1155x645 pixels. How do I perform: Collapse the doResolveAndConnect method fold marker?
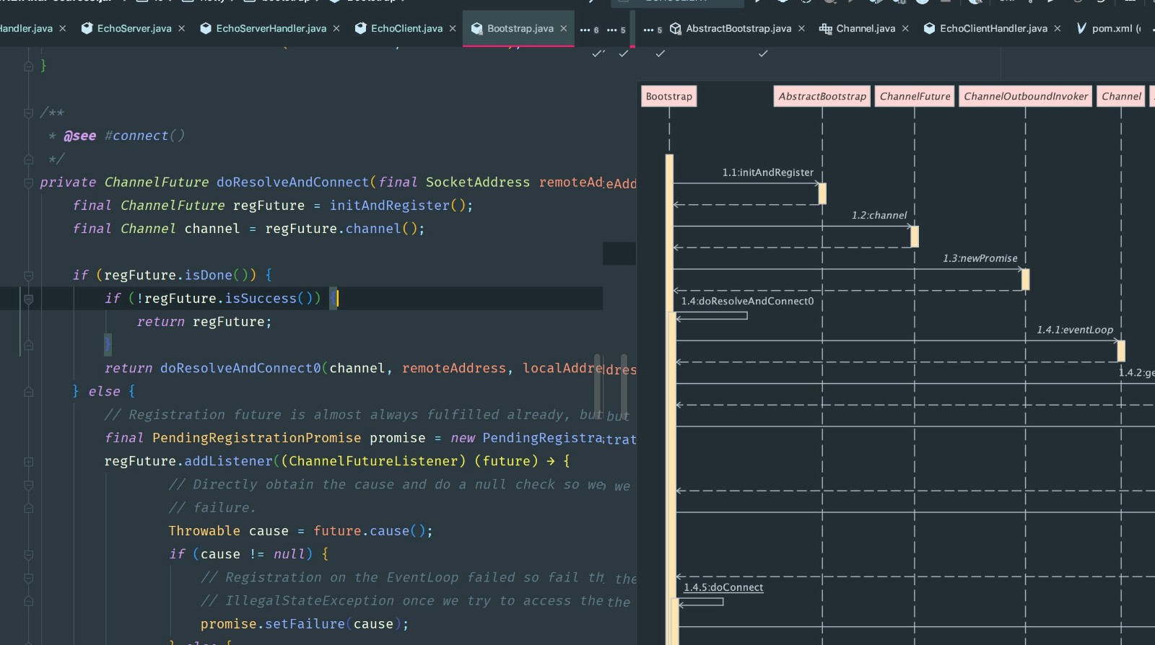pyautogui.click(x=29, y=183)
